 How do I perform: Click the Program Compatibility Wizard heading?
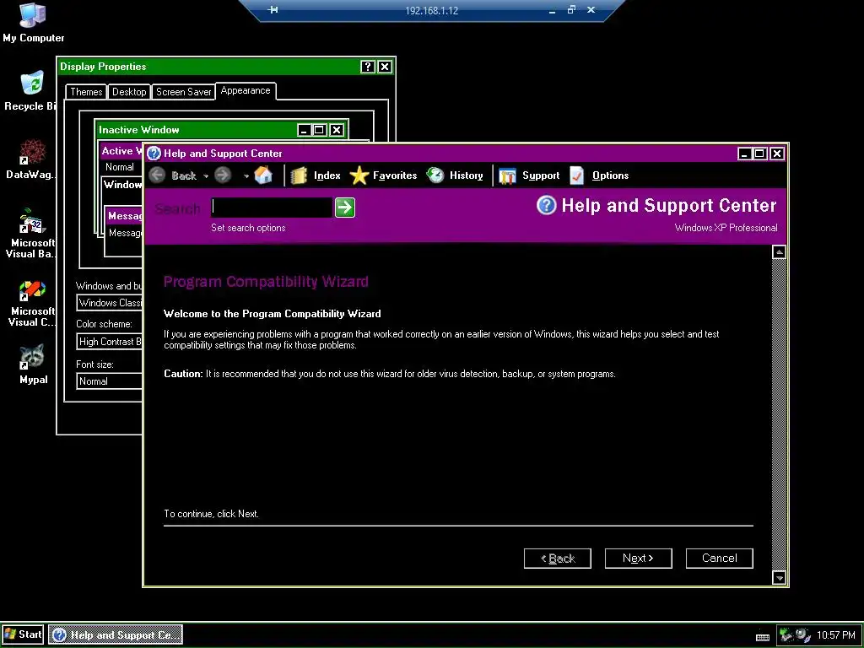266,282
